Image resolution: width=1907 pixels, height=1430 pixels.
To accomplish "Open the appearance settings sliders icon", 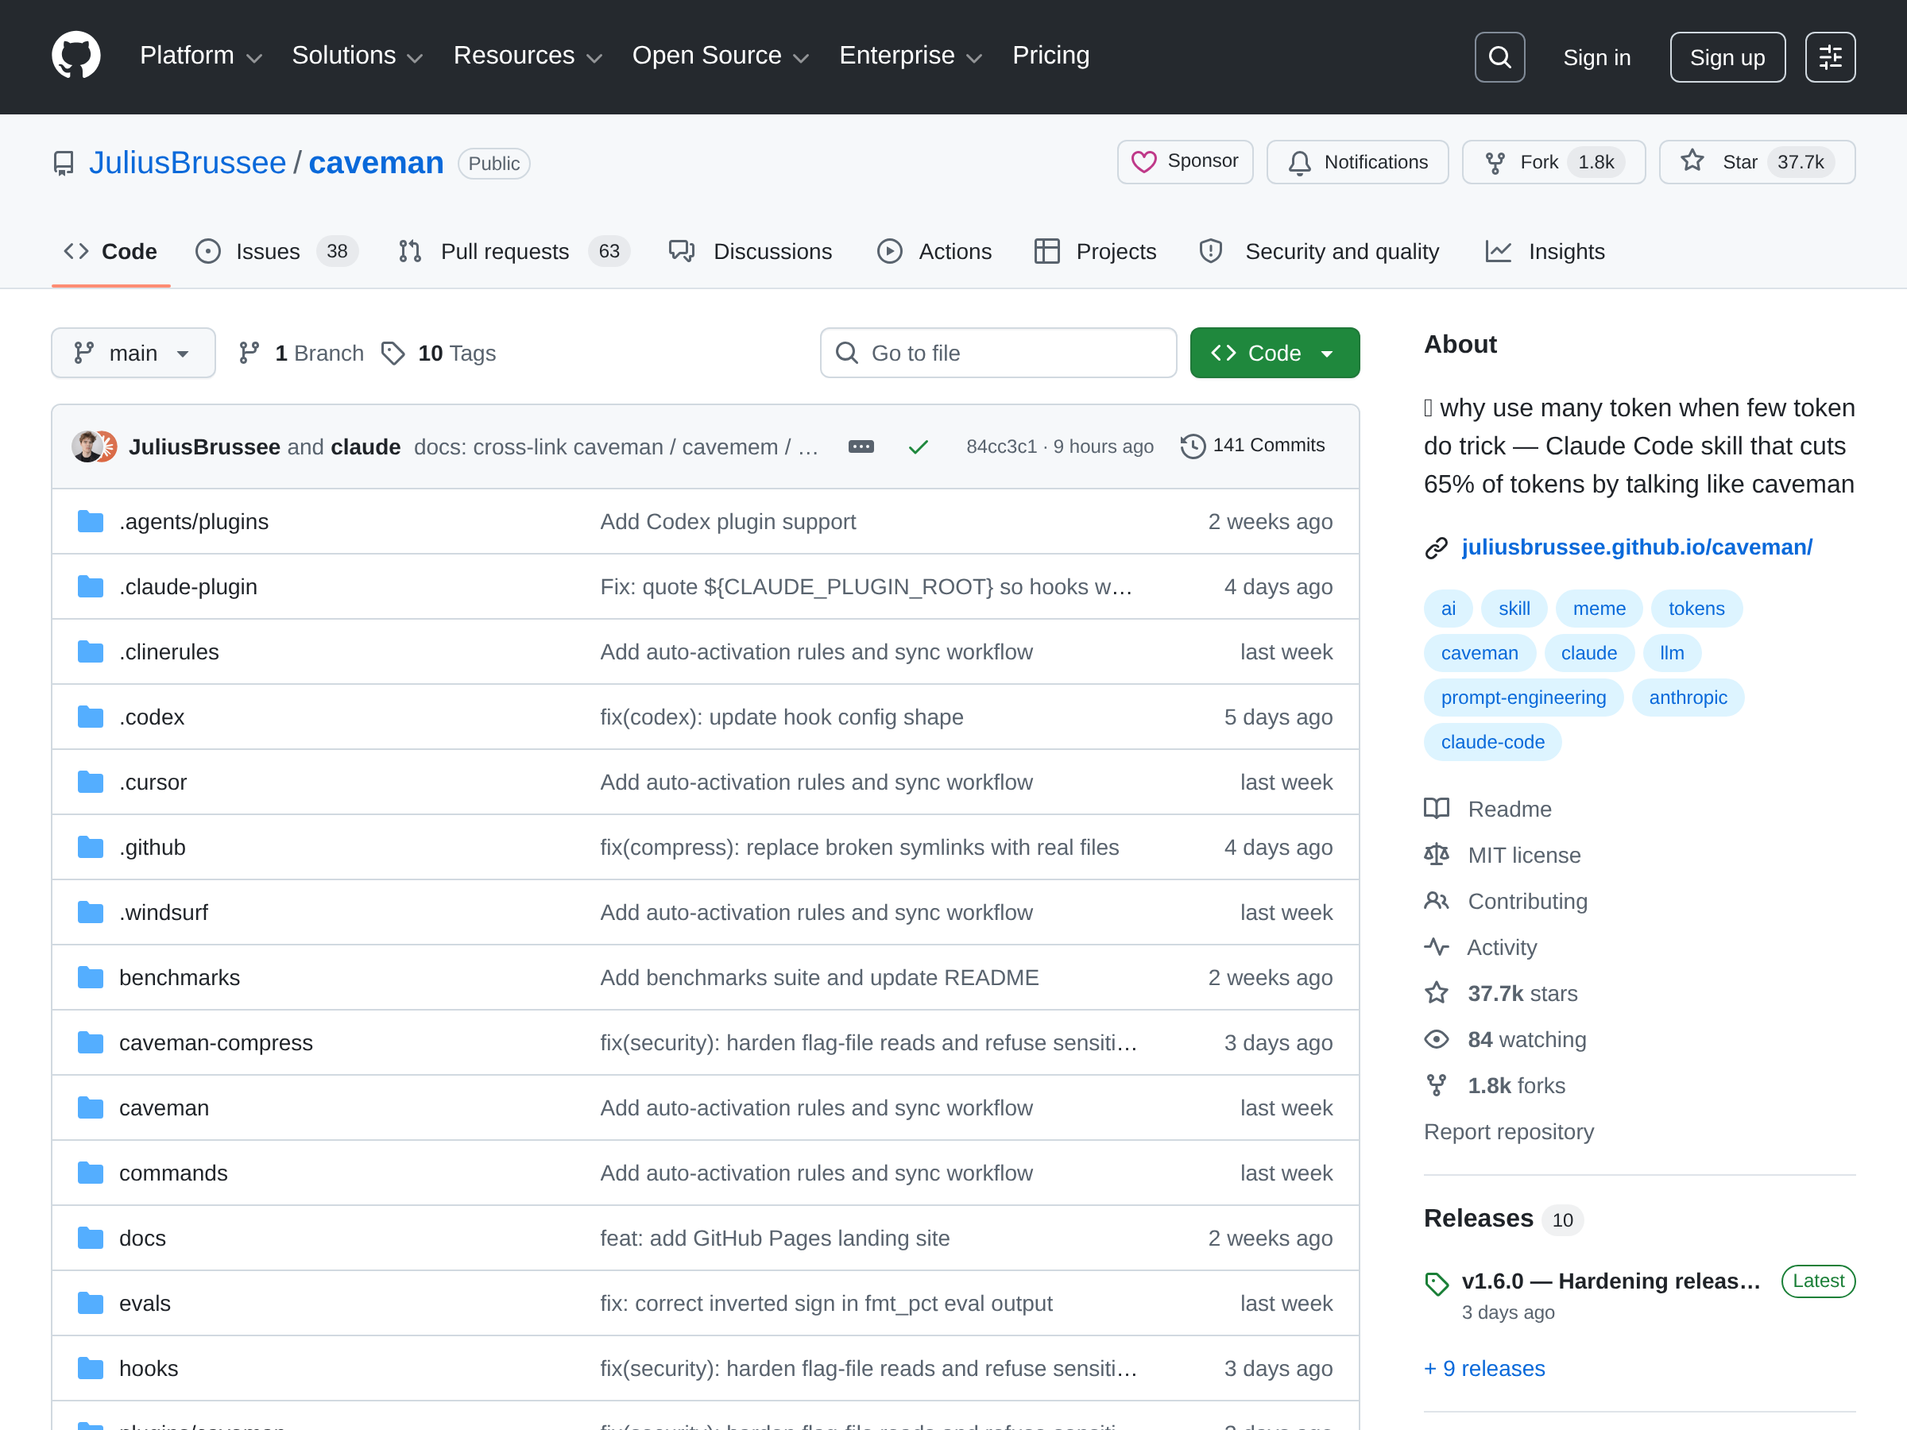I will click(1829, 57).
